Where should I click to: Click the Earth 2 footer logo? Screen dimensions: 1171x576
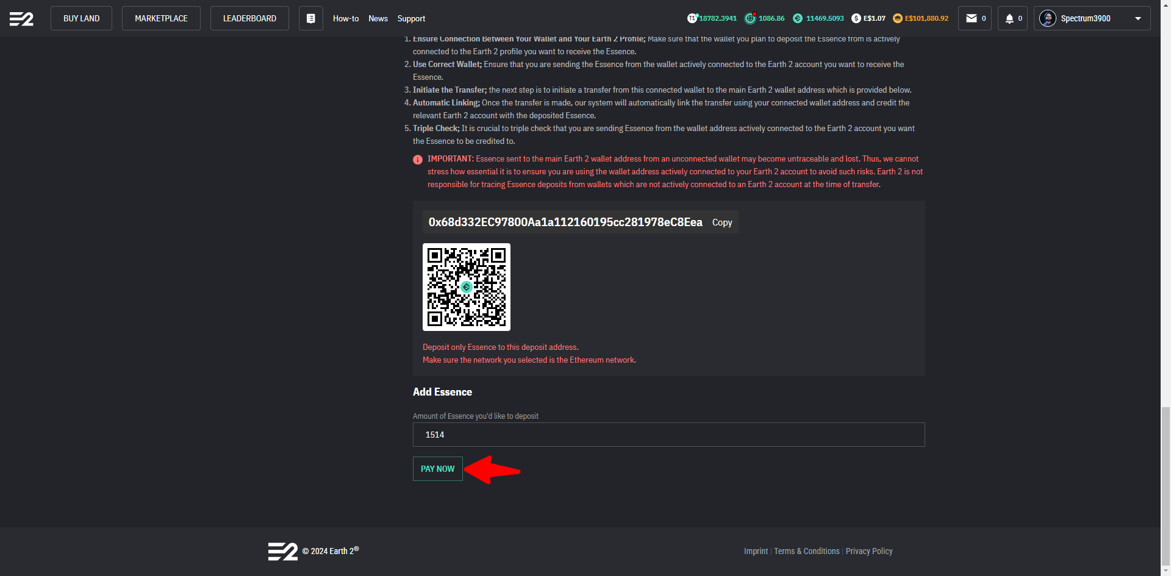[x=283, y=551]
